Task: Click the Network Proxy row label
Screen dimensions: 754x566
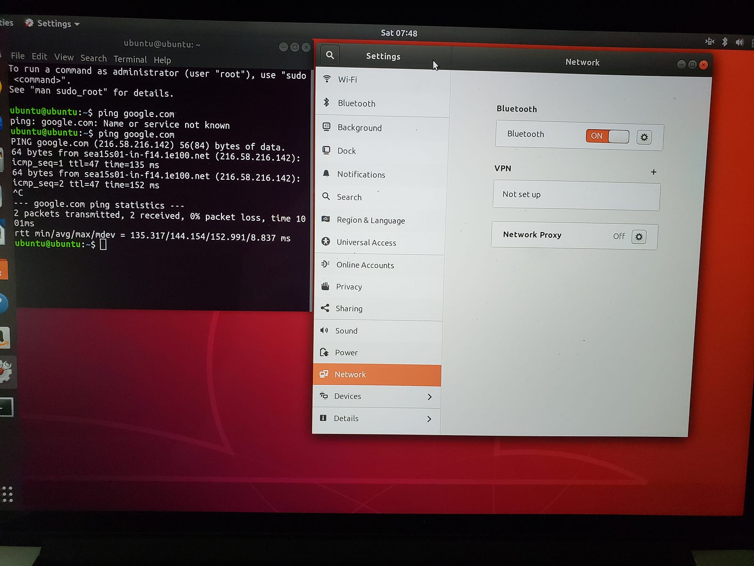Action: point(532,234)
